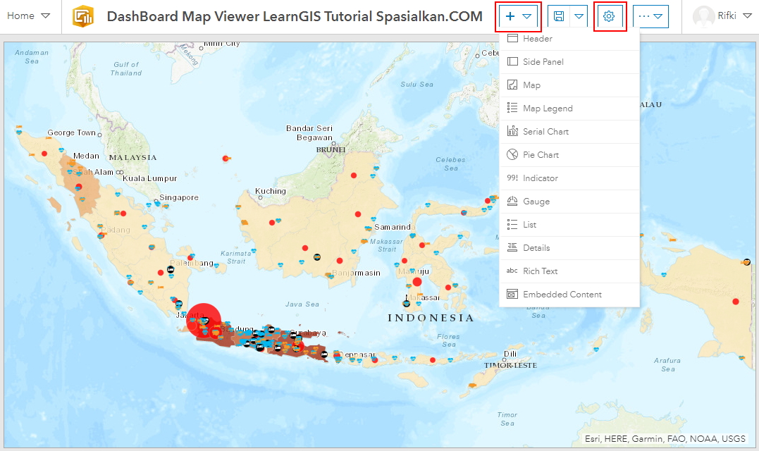Add a Pie Chart element
This screenshot has width=759, height=451.
pyautogui.click(x=569, y=155)
